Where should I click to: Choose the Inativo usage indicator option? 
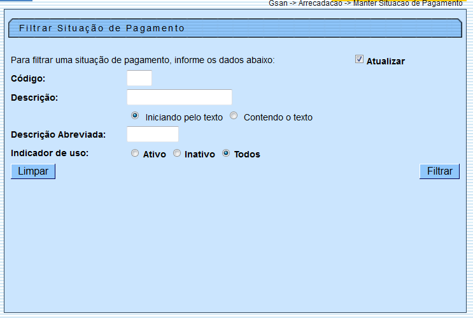178,154
